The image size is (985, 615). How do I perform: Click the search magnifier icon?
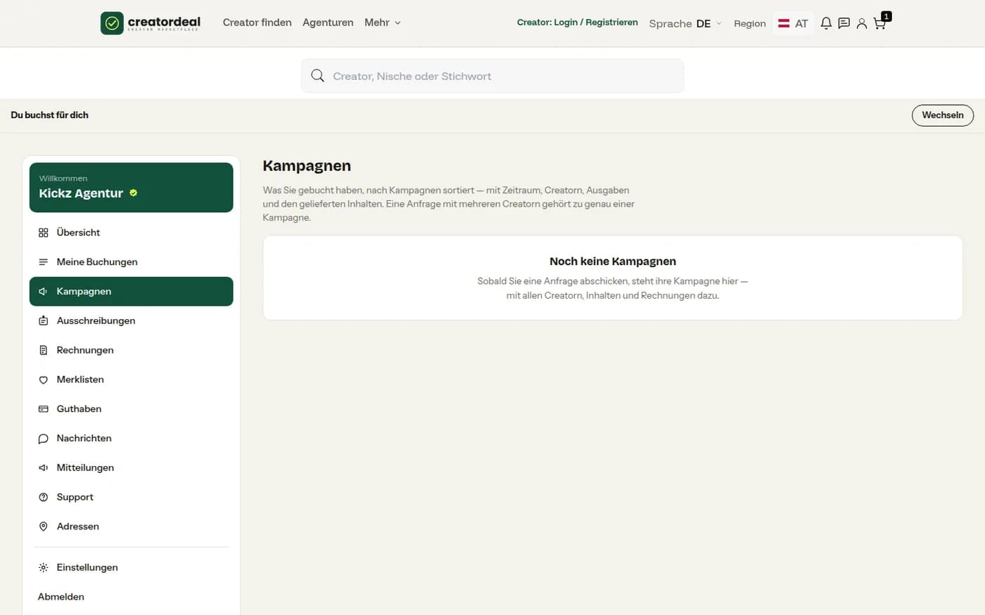coord(317,76)
